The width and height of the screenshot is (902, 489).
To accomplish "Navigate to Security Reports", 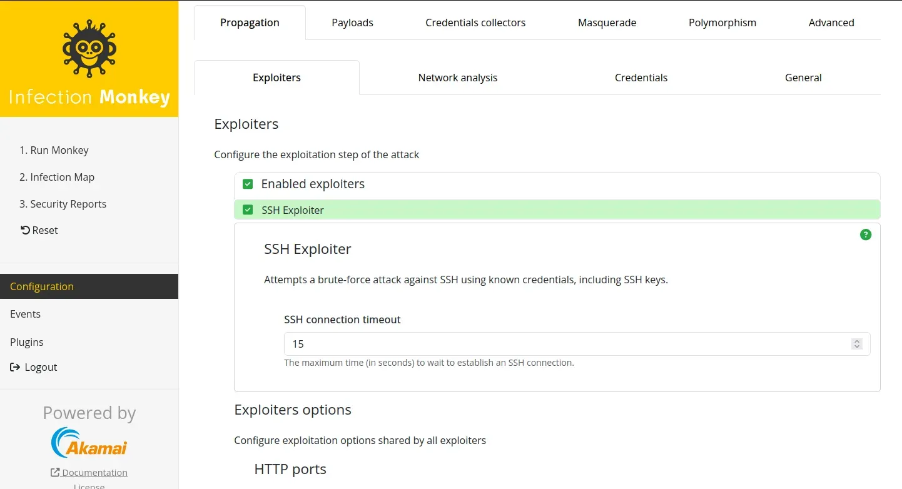I will pos(63,204).
